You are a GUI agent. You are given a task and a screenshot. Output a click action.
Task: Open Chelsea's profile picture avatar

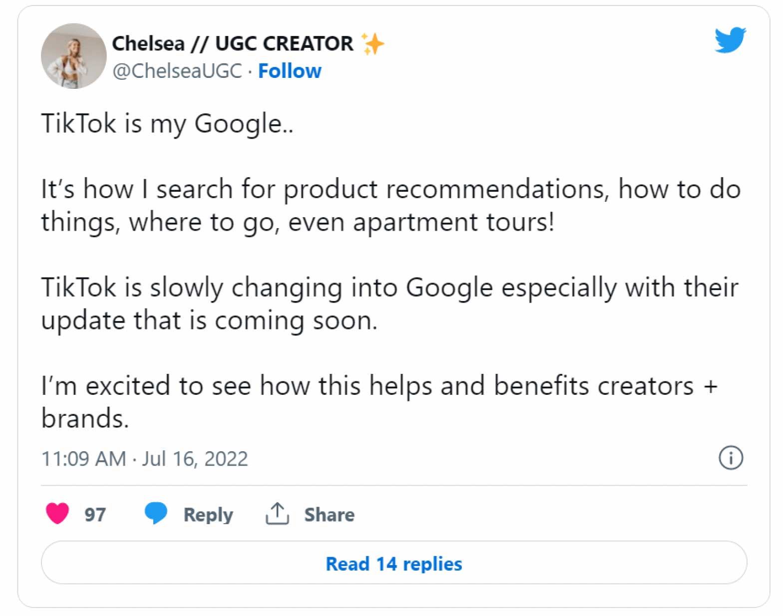coord(73,56)
